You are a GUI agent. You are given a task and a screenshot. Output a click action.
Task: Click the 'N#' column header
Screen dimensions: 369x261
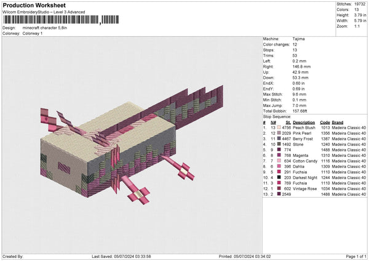click(x=273, y=122)
